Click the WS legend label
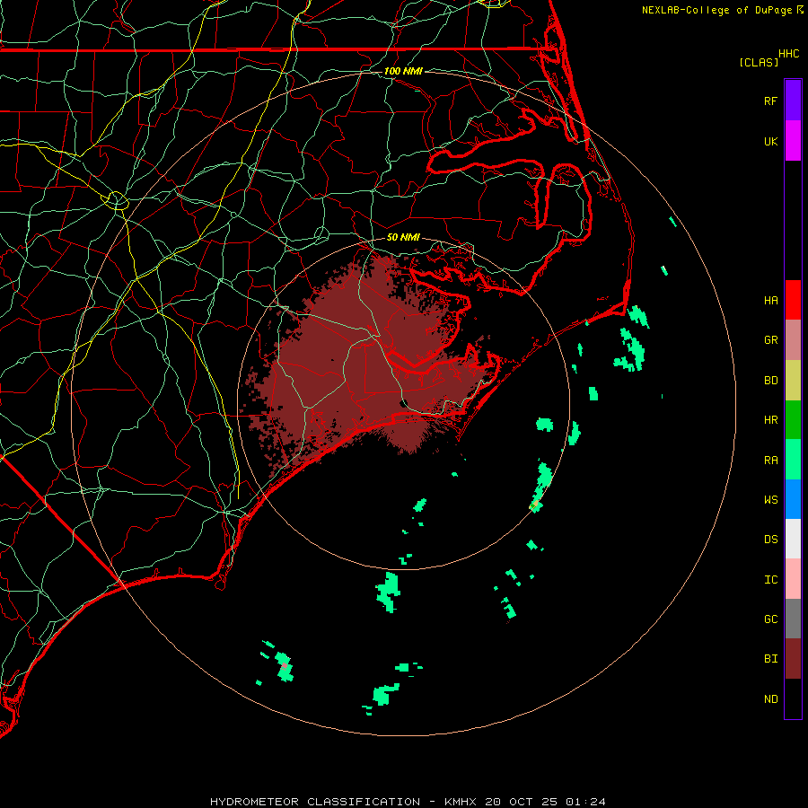808x808 pixels. pyautogui.click(x=770, y=499)
